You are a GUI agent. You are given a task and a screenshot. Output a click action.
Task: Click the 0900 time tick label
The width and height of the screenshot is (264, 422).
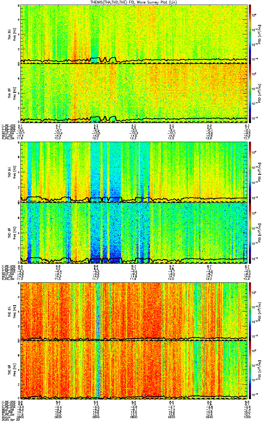pos(134,417)
